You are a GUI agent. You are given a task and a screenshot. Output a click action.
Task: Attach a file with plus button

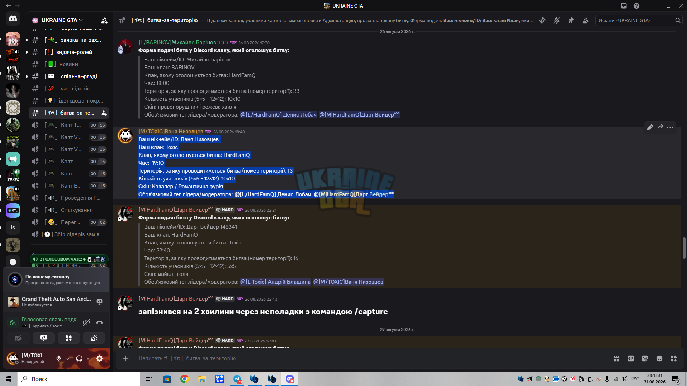pyautogui.click(x=126, y=358)
